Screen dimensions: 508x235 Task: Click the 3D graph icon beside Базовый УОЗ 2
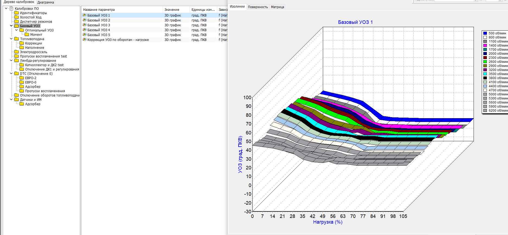[x=85, y=20]
